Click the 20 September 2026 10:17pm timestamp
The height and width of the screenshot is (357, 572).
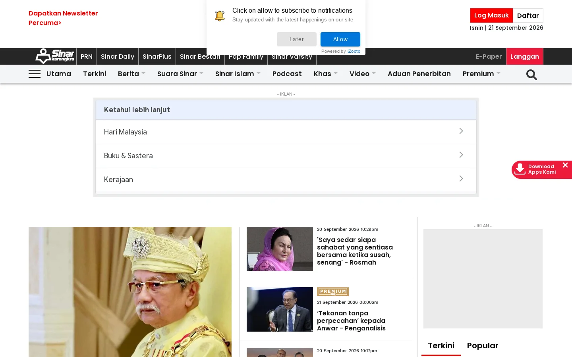click(x=347, y=351)
